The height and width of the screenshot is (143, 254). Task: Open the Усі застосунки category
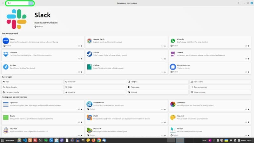coord(220,92)
